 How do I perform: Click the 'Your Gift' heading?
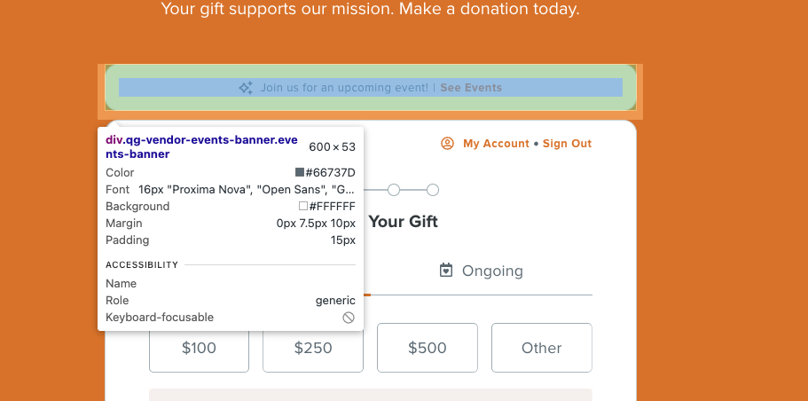tap(404, 222)
